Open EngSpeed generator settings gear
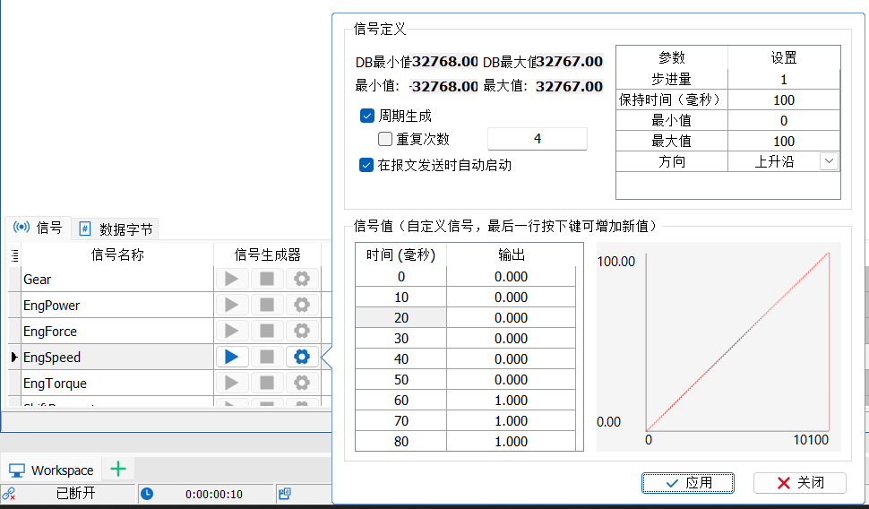Screen dimensions: 869x509 (x=302, y=357)
